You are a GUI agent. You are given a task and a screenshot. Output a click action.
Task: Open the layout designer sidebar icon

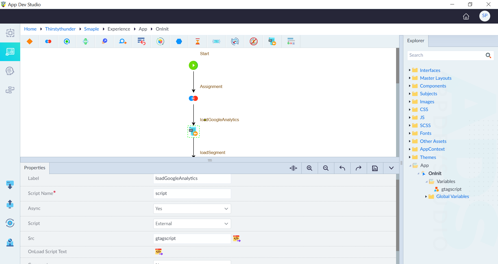[10, 52]
